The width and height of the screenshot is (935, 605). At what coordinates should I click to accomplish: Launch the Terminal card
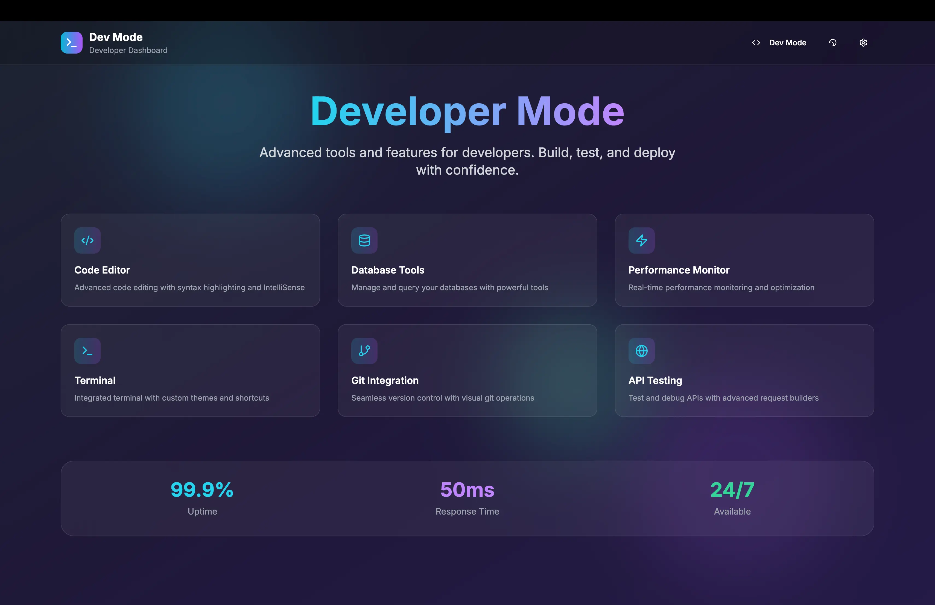[190, 371]
